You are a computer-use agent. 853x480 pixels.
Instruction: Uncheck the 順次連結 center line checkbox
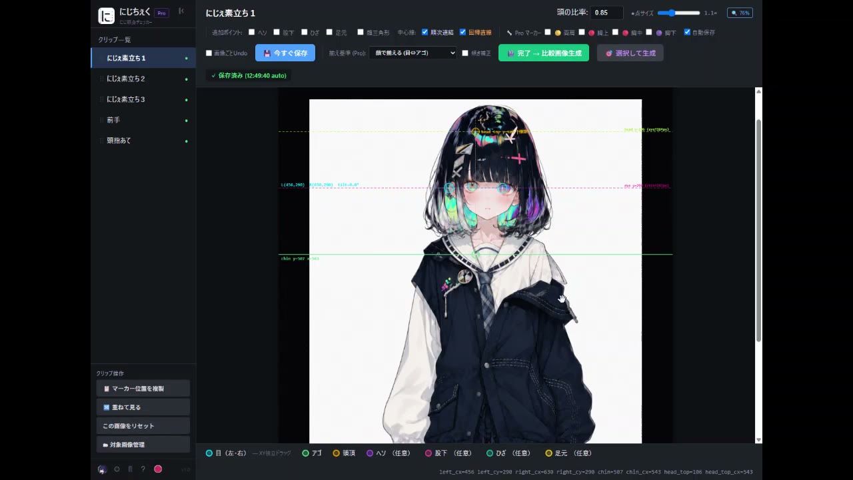425,32
